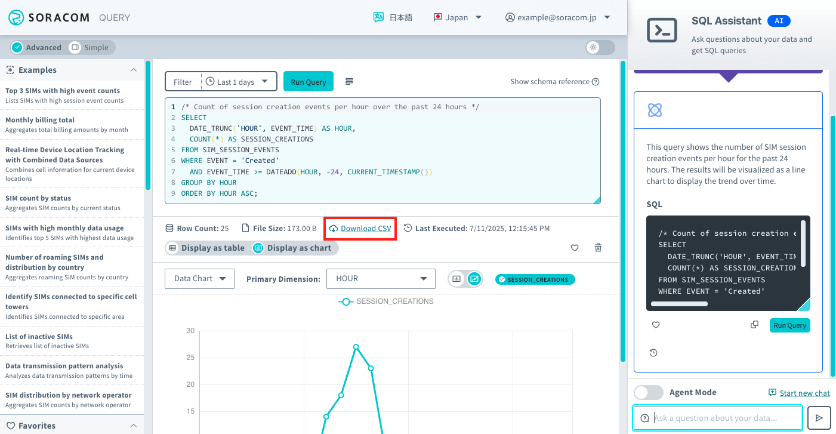Like the assistant's SQL suggestion heart icon
The height and width of the screenshot is (434, 836).
655,324
